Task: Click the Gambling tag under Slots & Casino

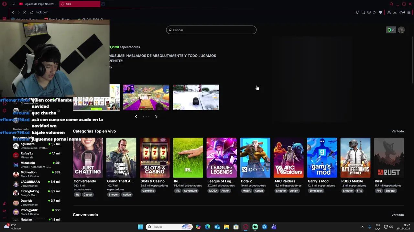Action: coord(148,191)
